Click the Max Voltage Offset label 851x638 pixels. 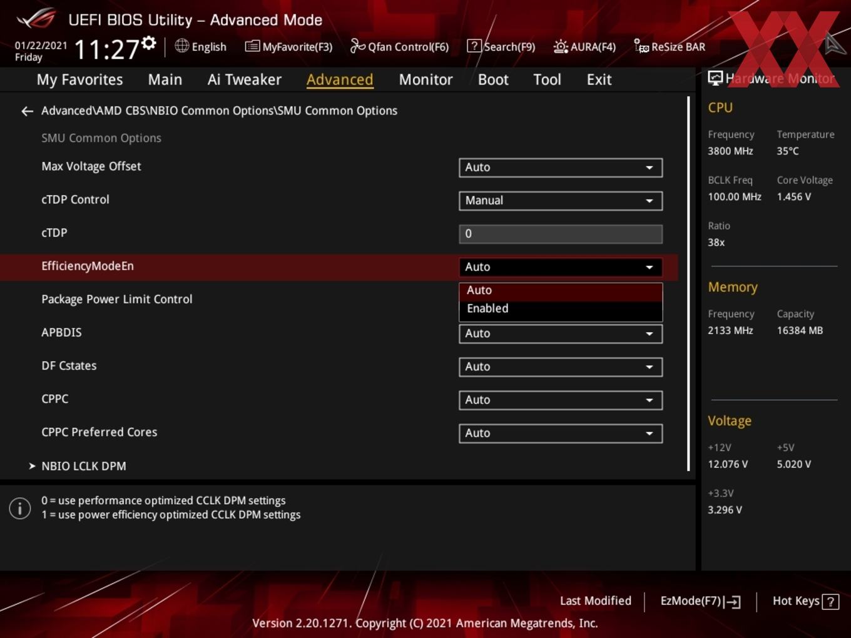[x=91, y=166]
